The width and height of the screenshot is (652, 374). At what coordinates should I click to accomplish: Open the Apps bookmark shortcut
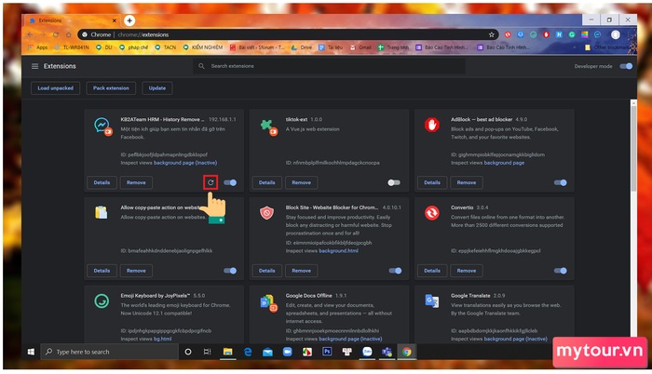(37, 47)
